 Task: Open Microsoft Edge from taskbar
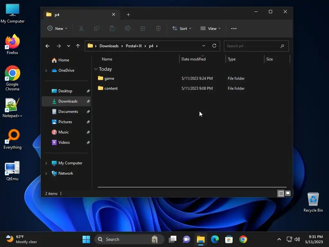215,239
